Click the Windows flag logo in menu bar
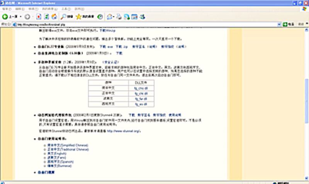309x184 pixels. (305, 9)
